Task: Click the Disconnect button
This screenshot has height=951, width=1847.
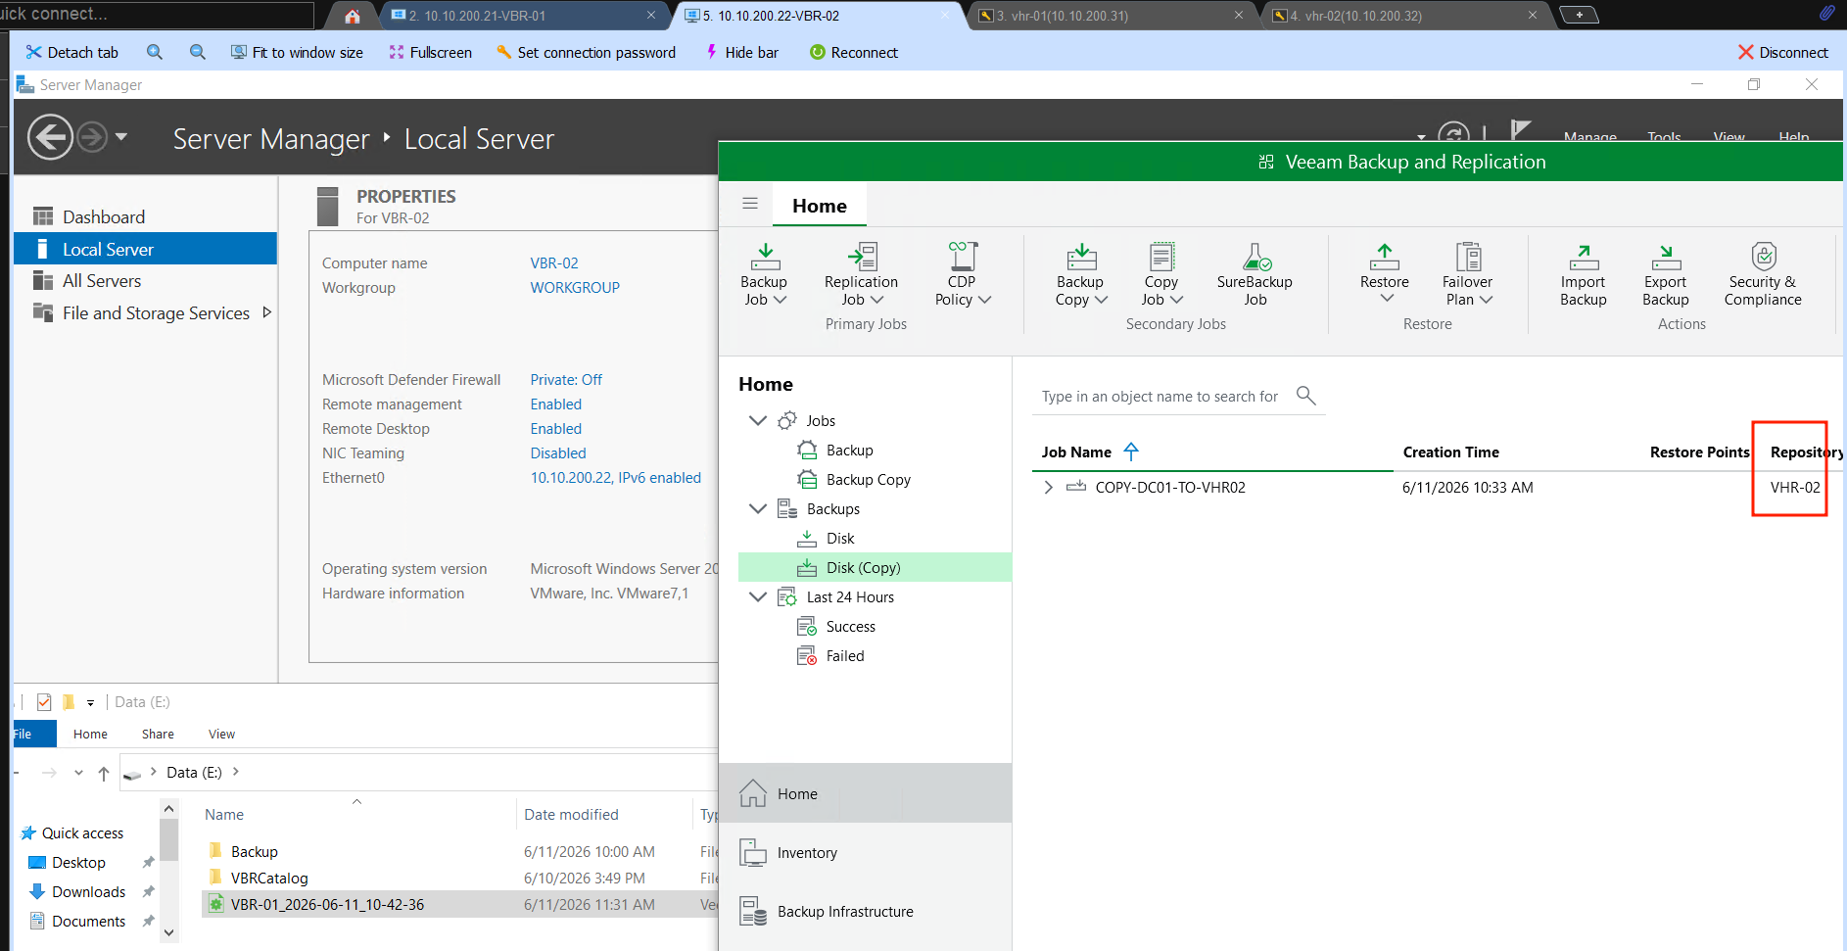Action: tap(1783, 52)
